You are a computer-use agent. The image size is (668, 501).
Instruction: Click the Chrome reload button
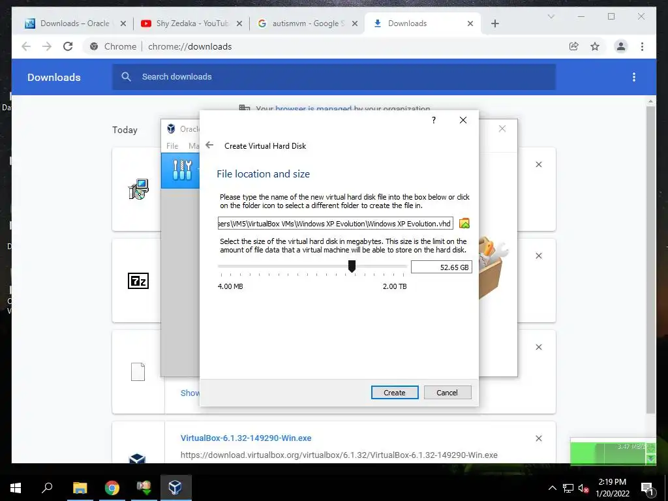tap(68, 46)
